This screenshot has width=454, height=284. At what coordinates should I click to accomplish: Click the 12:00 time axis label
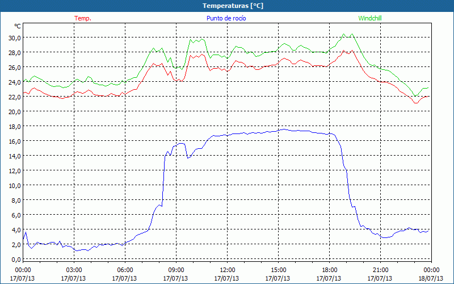pos(227,270)
